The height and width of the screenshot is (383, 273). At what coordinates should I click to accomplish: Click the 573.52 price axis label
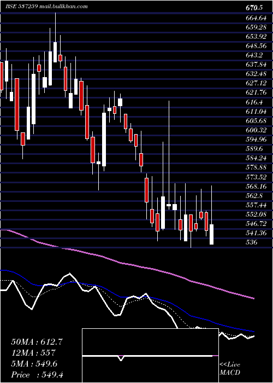(256, 177)
